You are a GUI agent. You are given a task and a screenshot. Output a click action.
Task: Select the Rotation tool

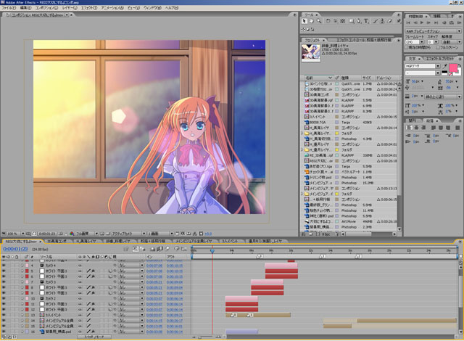328,21
